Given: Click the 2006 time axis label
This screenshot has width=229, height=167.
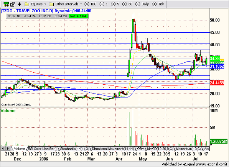Looking at the screenshot, I should pyautogui.click(x=44, y=159).
